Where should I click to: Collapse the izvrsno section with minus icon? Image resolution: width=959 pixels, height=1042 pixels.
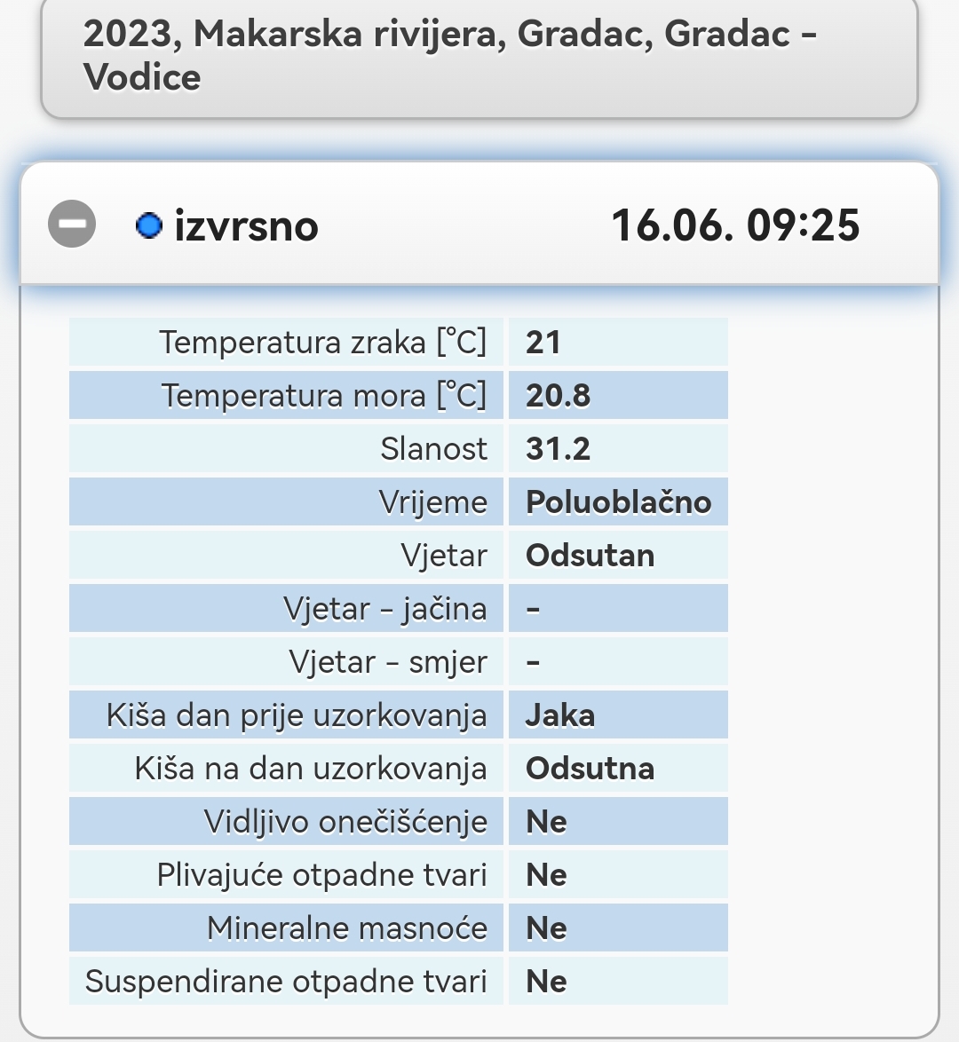click(72, 224)
